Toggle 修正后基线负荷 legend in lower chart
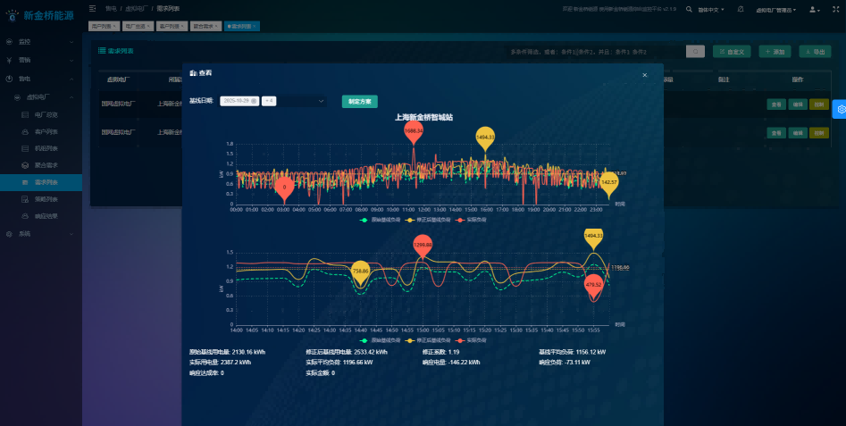The height and width of the screenshot is (426, 846). (x=426, y=340)
